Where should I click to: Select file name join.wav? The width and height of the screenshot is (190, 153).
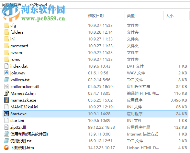pyautogui.click(x=18, y=73)
